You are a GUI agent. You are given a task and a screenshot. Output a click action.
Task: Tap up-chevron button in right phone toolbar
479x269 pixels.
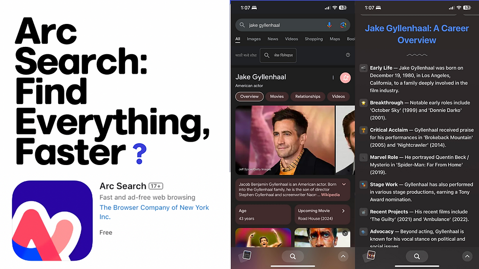click(x=467, y=256)
